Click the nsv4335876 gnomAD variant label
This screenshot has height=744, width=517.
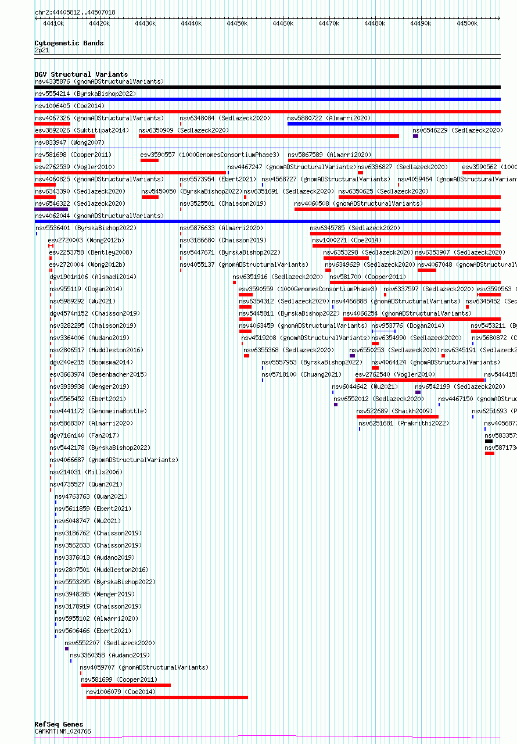99,81
